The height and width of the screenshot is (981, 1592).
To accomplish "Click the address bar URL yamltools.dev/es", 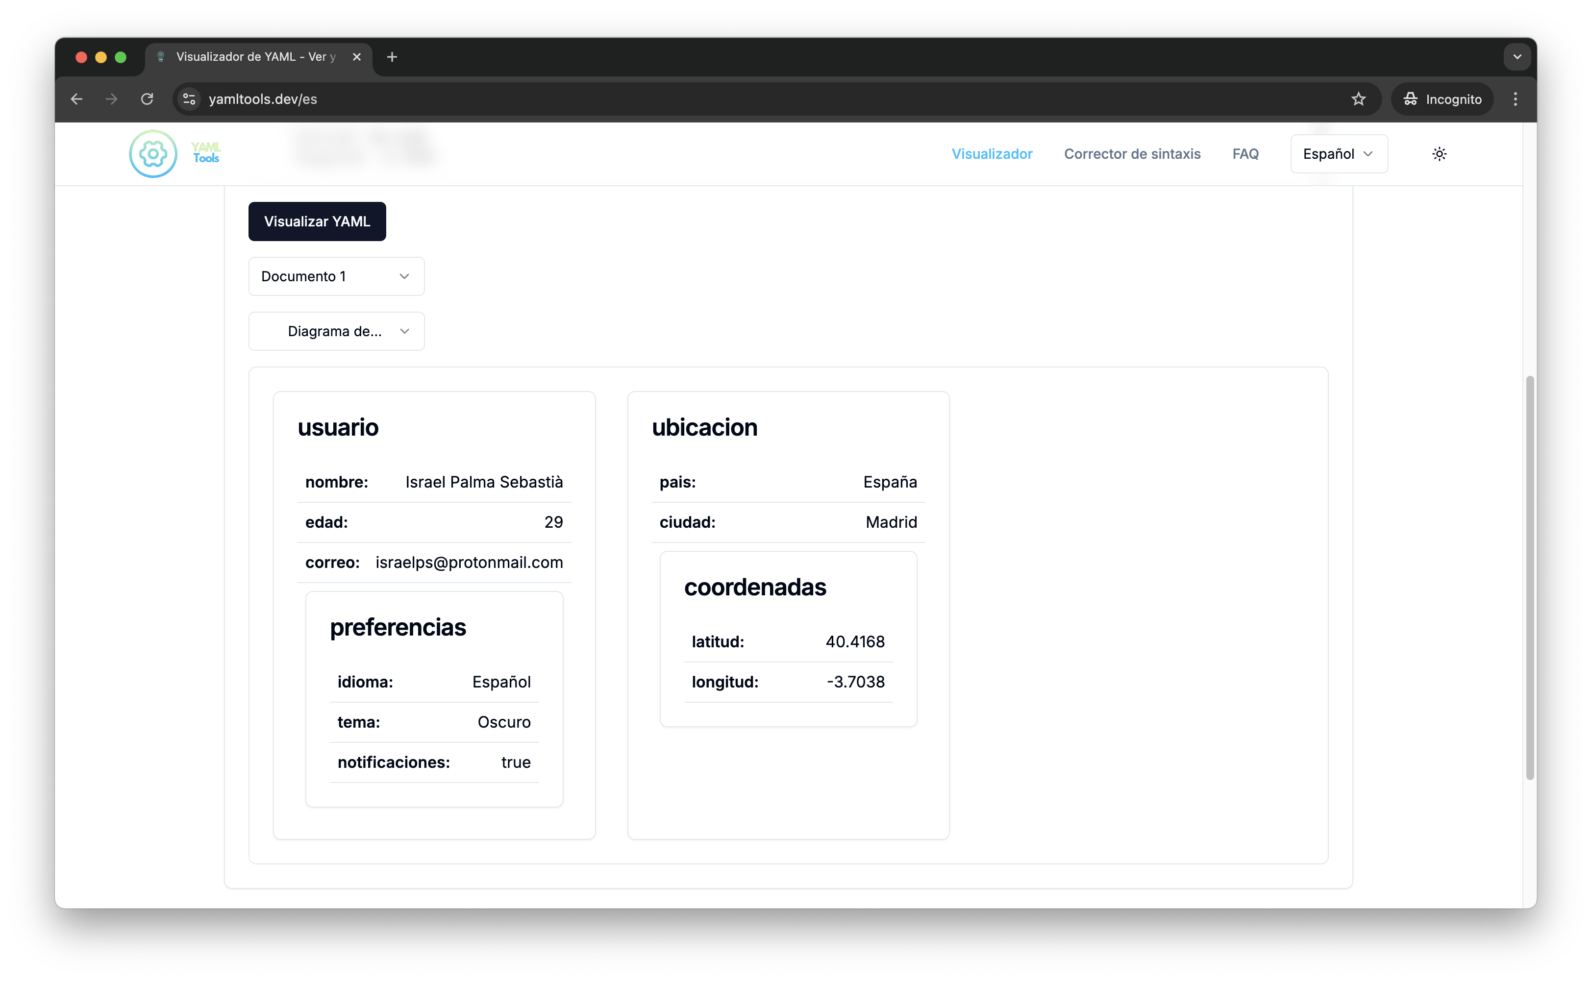I will tap(263, 98).
